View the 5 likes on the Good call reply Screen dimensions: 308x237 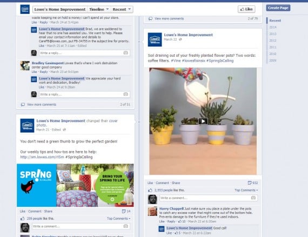tap(177, 233)
